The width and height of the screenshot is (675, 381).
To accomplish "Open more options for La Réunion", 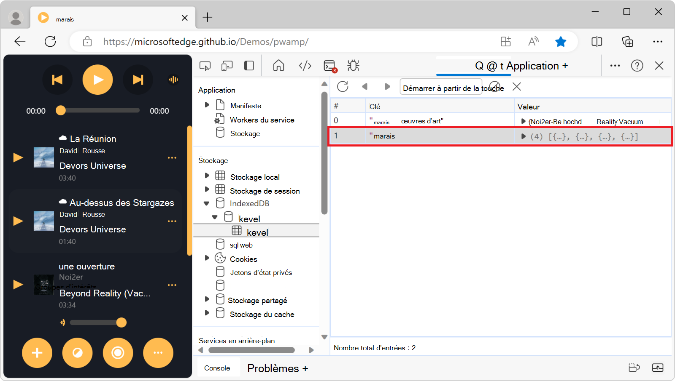I will (172, 157).
